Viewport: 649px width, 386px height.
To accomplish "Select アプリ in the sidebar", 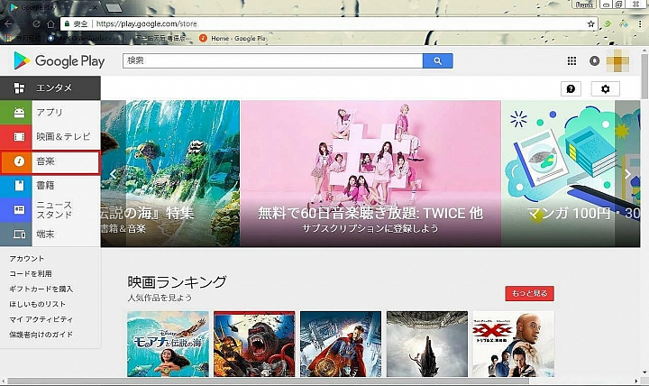I will 50,112.
